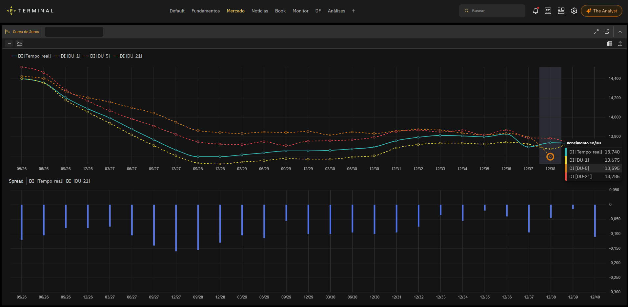
Task: Open the Spread DI [Tempo-real] selector
Action: coord(46,181)
